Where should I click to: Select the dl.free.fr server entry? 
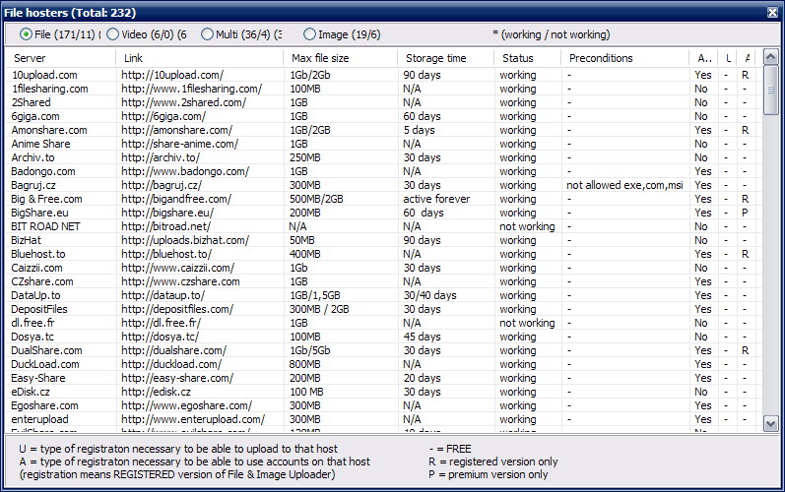click(33, 323)
